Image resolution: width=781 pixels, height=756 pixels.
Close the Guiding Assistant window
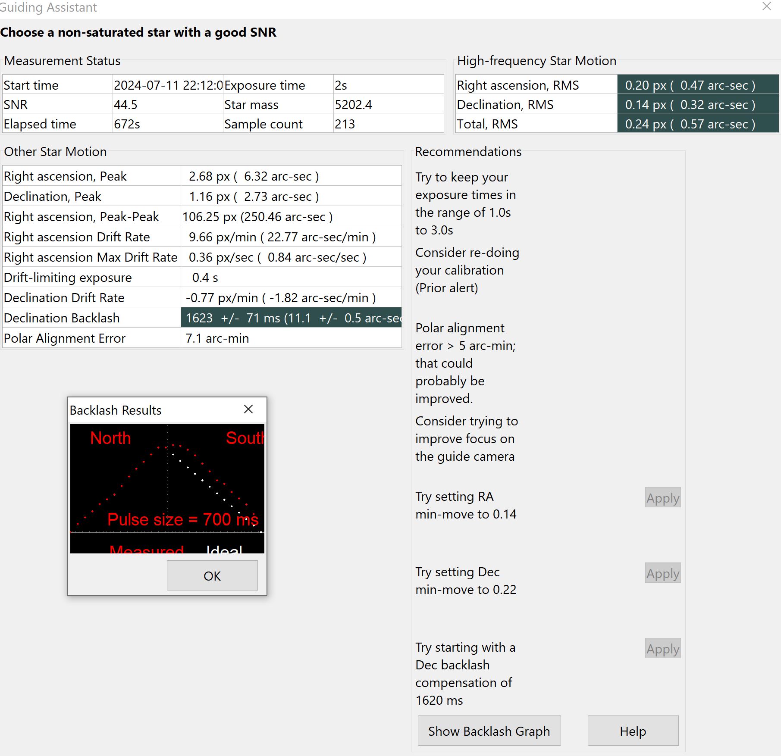click(x=767, y=6)
